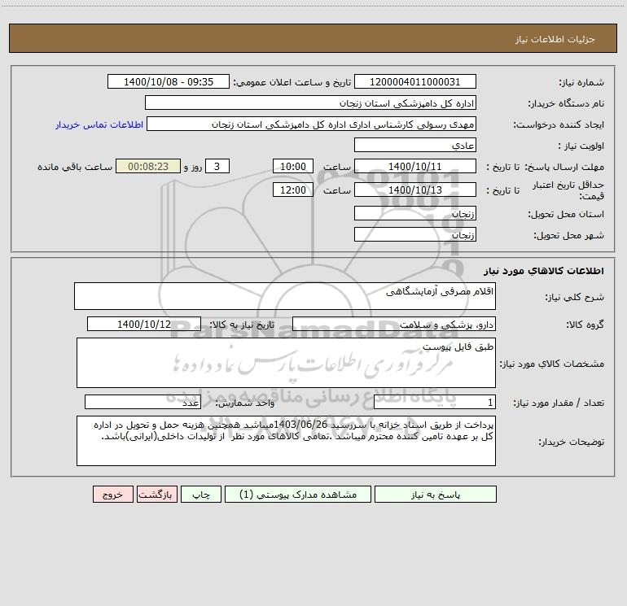
Task: Click the label حداقل تاریخ اعتبار قیمت
Action: coord(568,190)
